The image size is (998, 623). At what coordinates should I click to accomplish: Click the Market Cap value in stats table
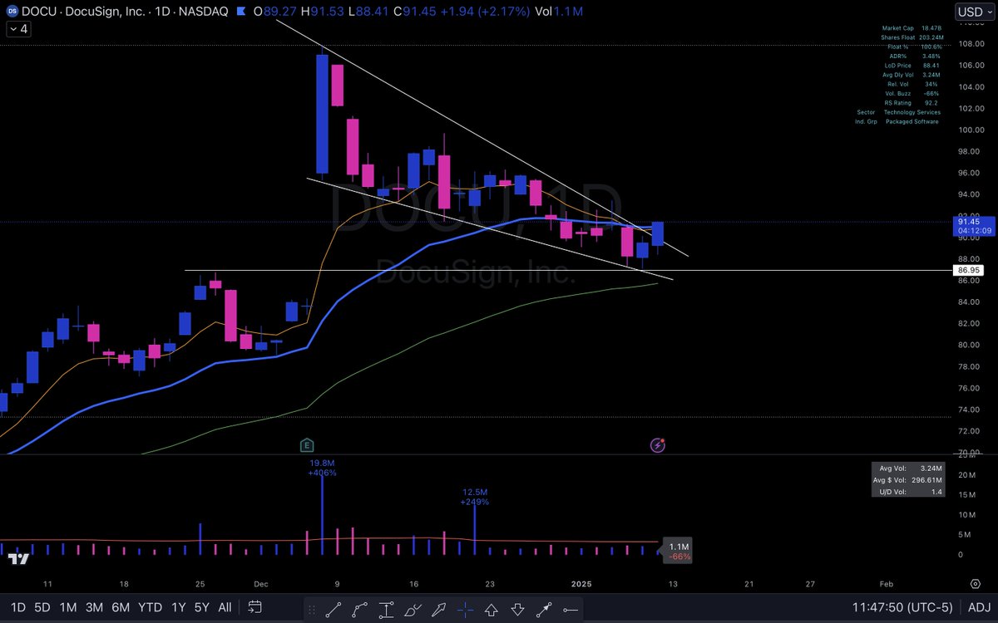point(930,28)
